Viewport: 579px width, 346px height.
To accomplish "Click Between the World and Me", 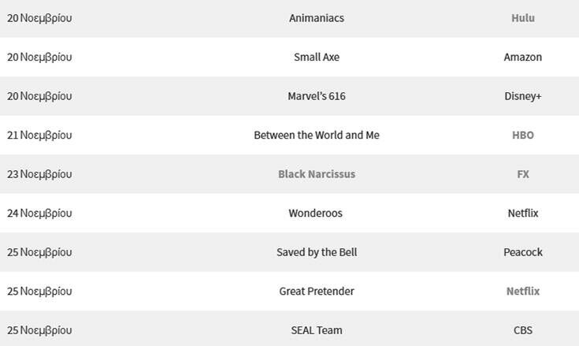I will (316, 136).
